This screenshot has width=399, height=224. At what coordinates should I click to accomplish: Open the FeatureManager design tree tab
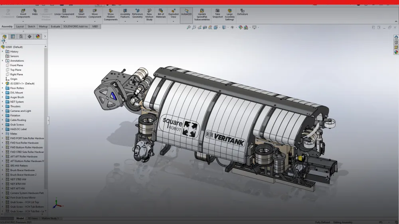click(4, 37)
